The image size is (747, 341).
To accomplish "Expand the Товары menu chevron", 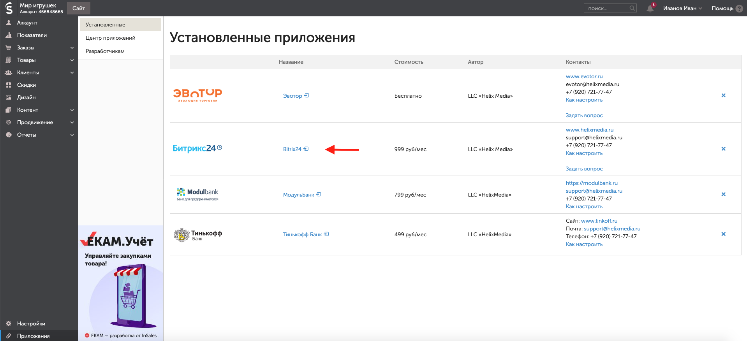I will (x=72, y=60).
